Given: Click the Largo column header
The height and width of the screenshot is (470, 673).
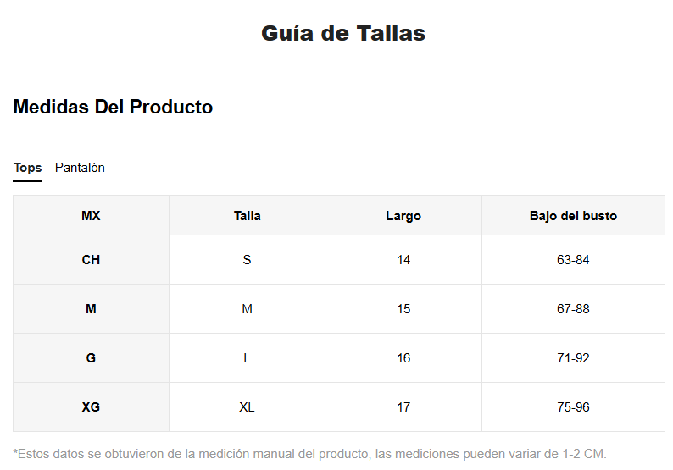Looking at the screenshot, I should 403,216.
